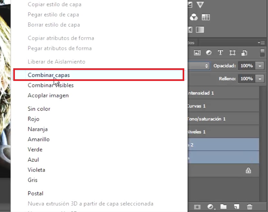Viewport: 268px width, 212px height.
Task: Set layer color label to Gris
Action: point(32,180)
